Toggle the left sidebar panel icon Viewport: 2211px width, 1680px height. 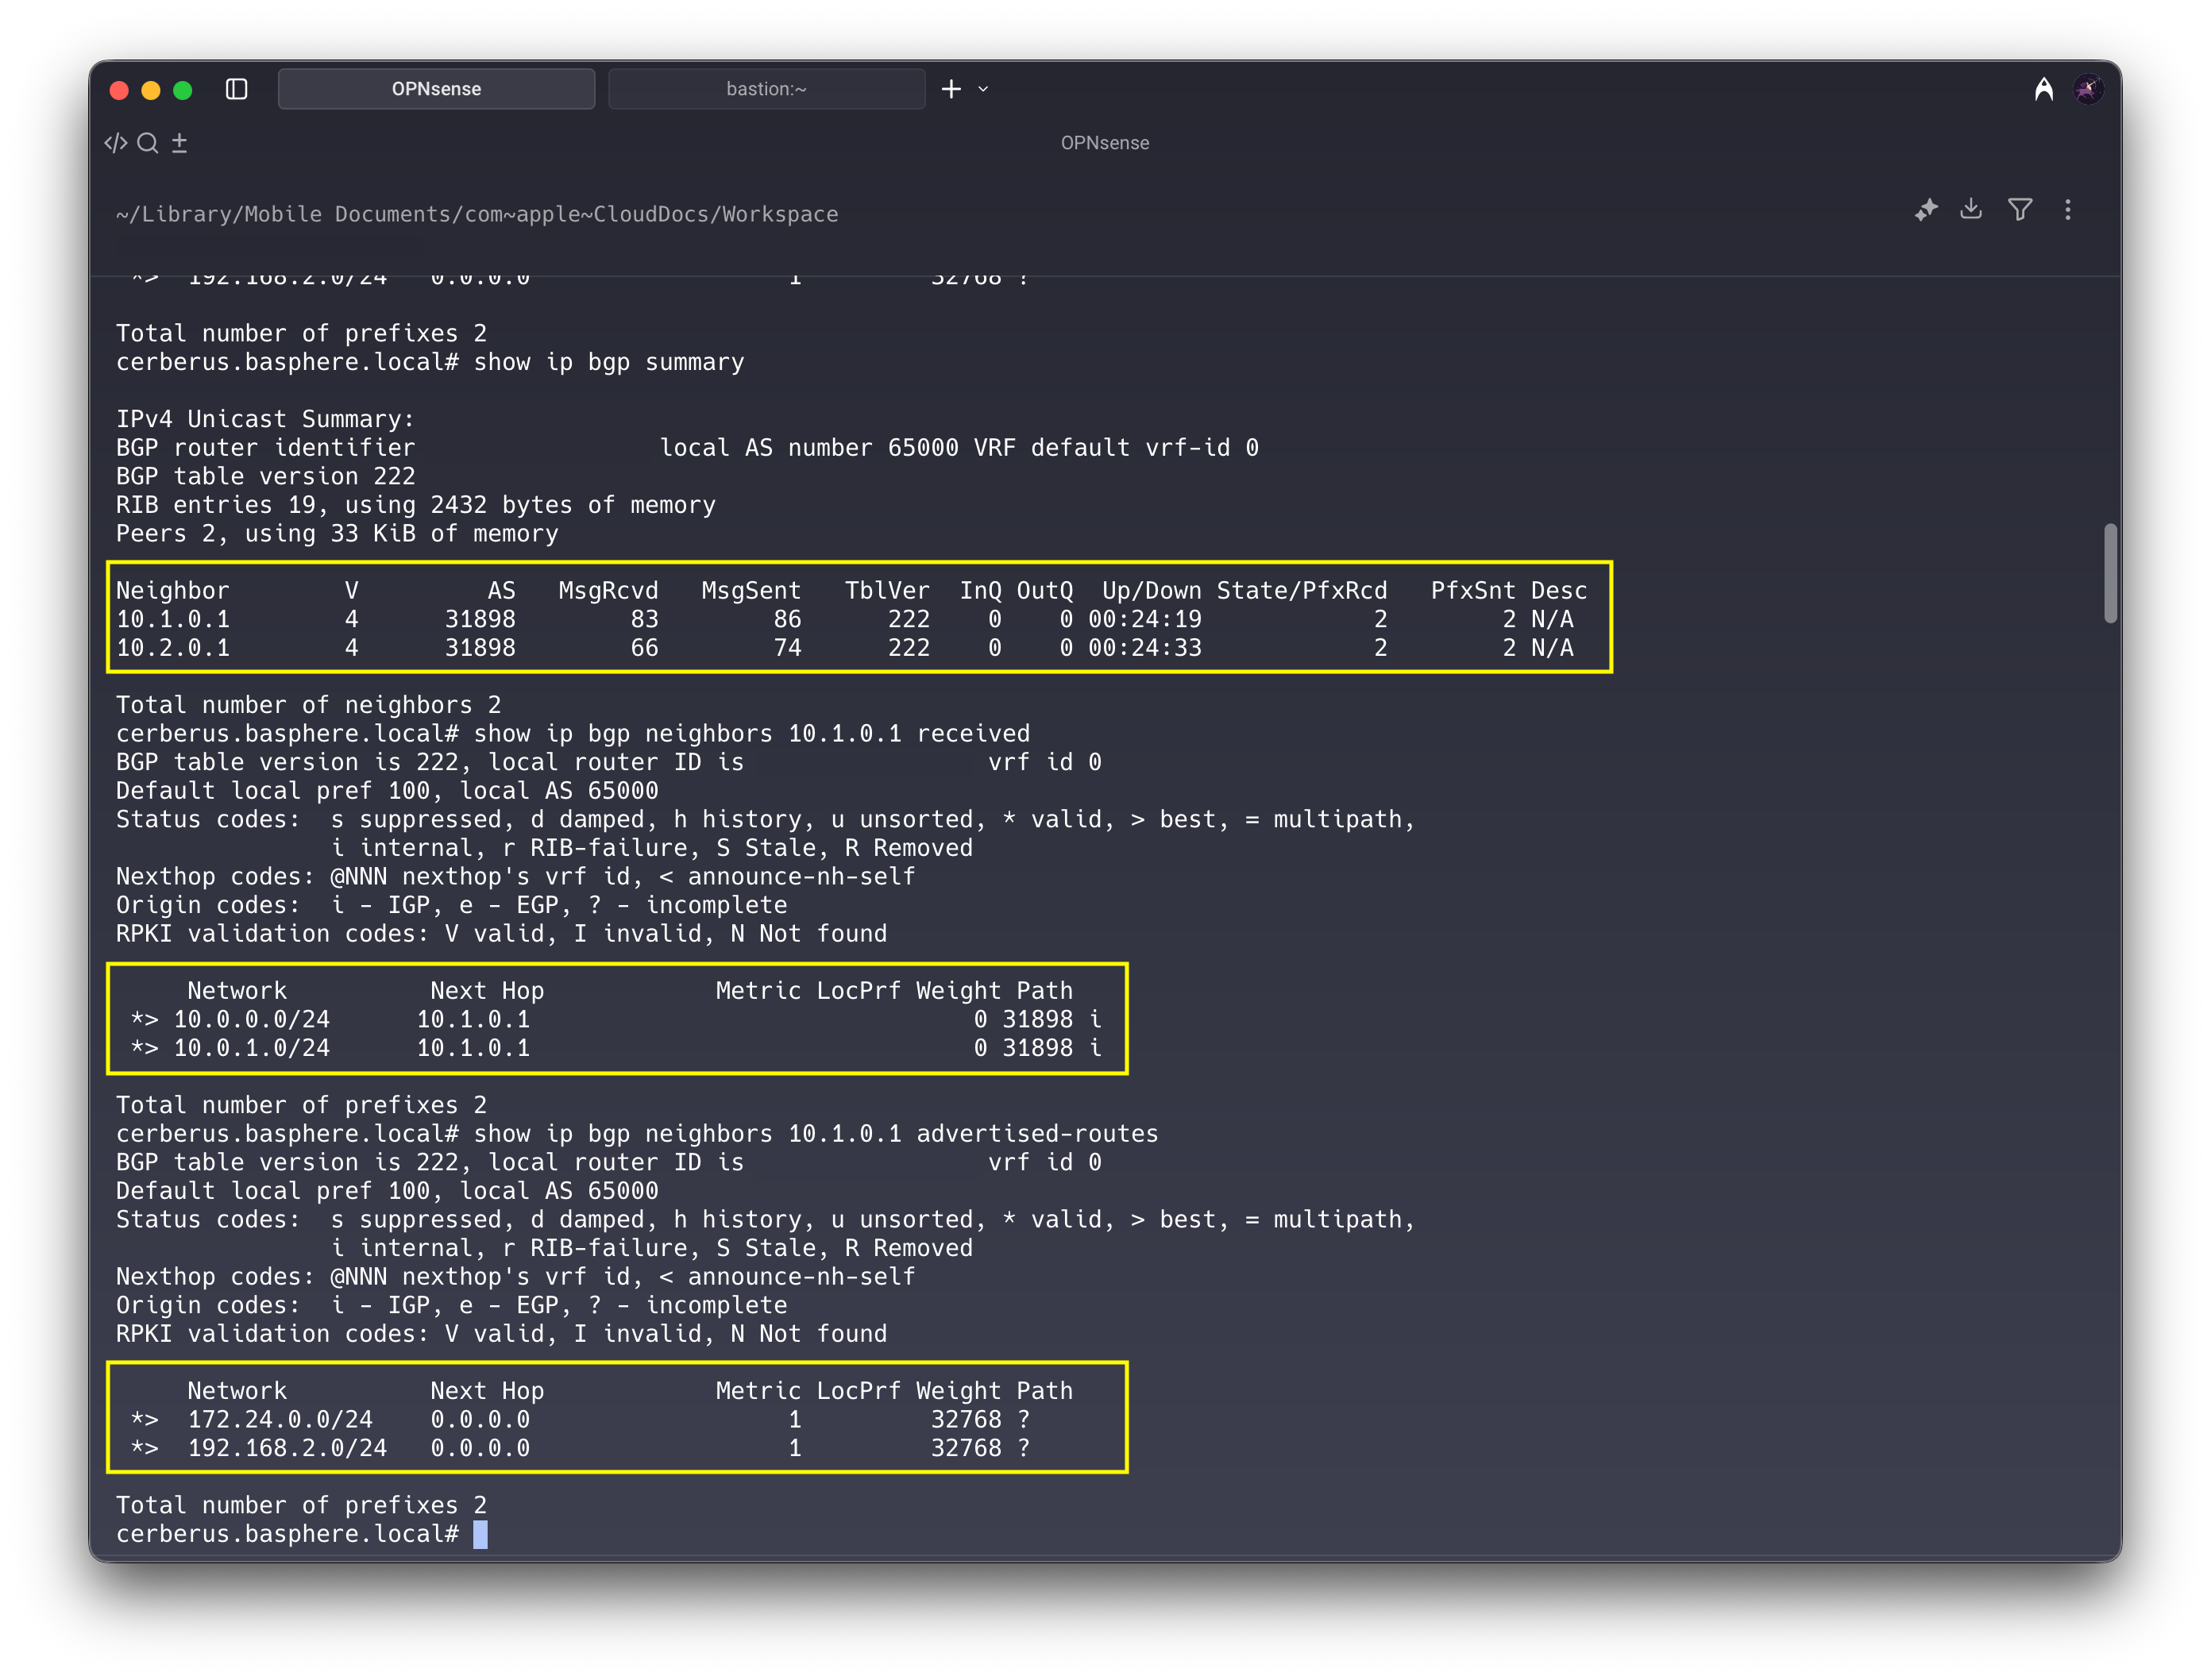(x=236, y=89)
